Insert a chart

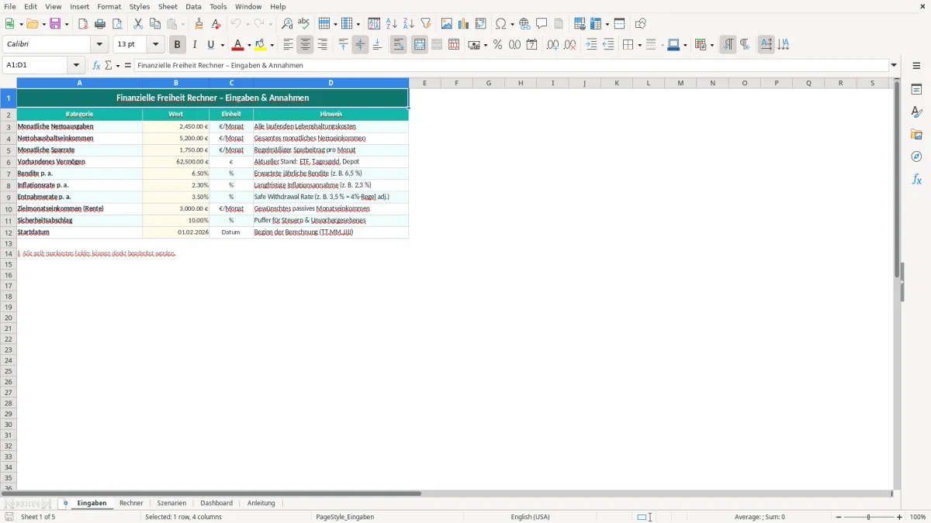[463, 24]
